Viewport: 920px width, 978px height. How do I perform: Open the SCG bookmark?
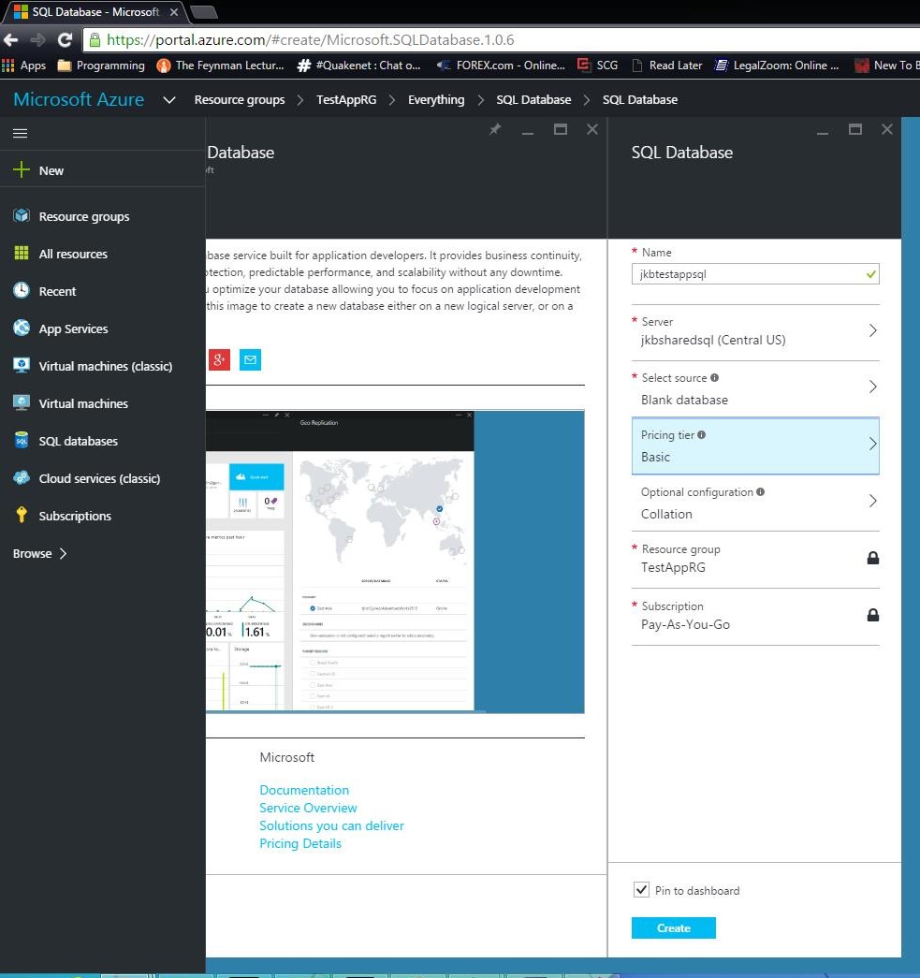pyautogui.click(x=597, y=65)
